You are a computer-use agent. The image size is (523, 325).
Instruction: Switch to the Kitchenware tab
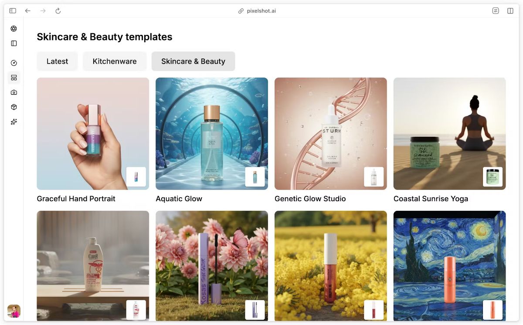pyautogui.click(x=115, y=61)
